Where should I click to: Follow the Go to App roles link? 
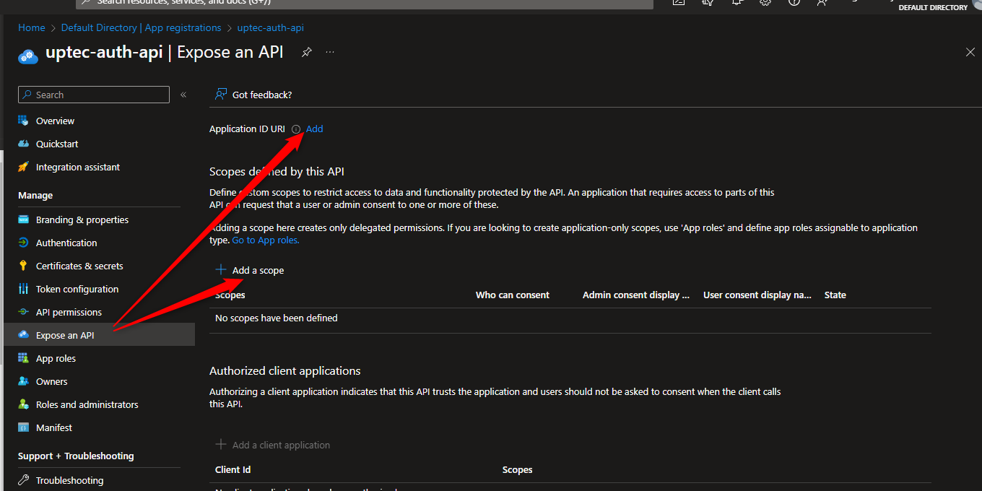tap(265, 240)
